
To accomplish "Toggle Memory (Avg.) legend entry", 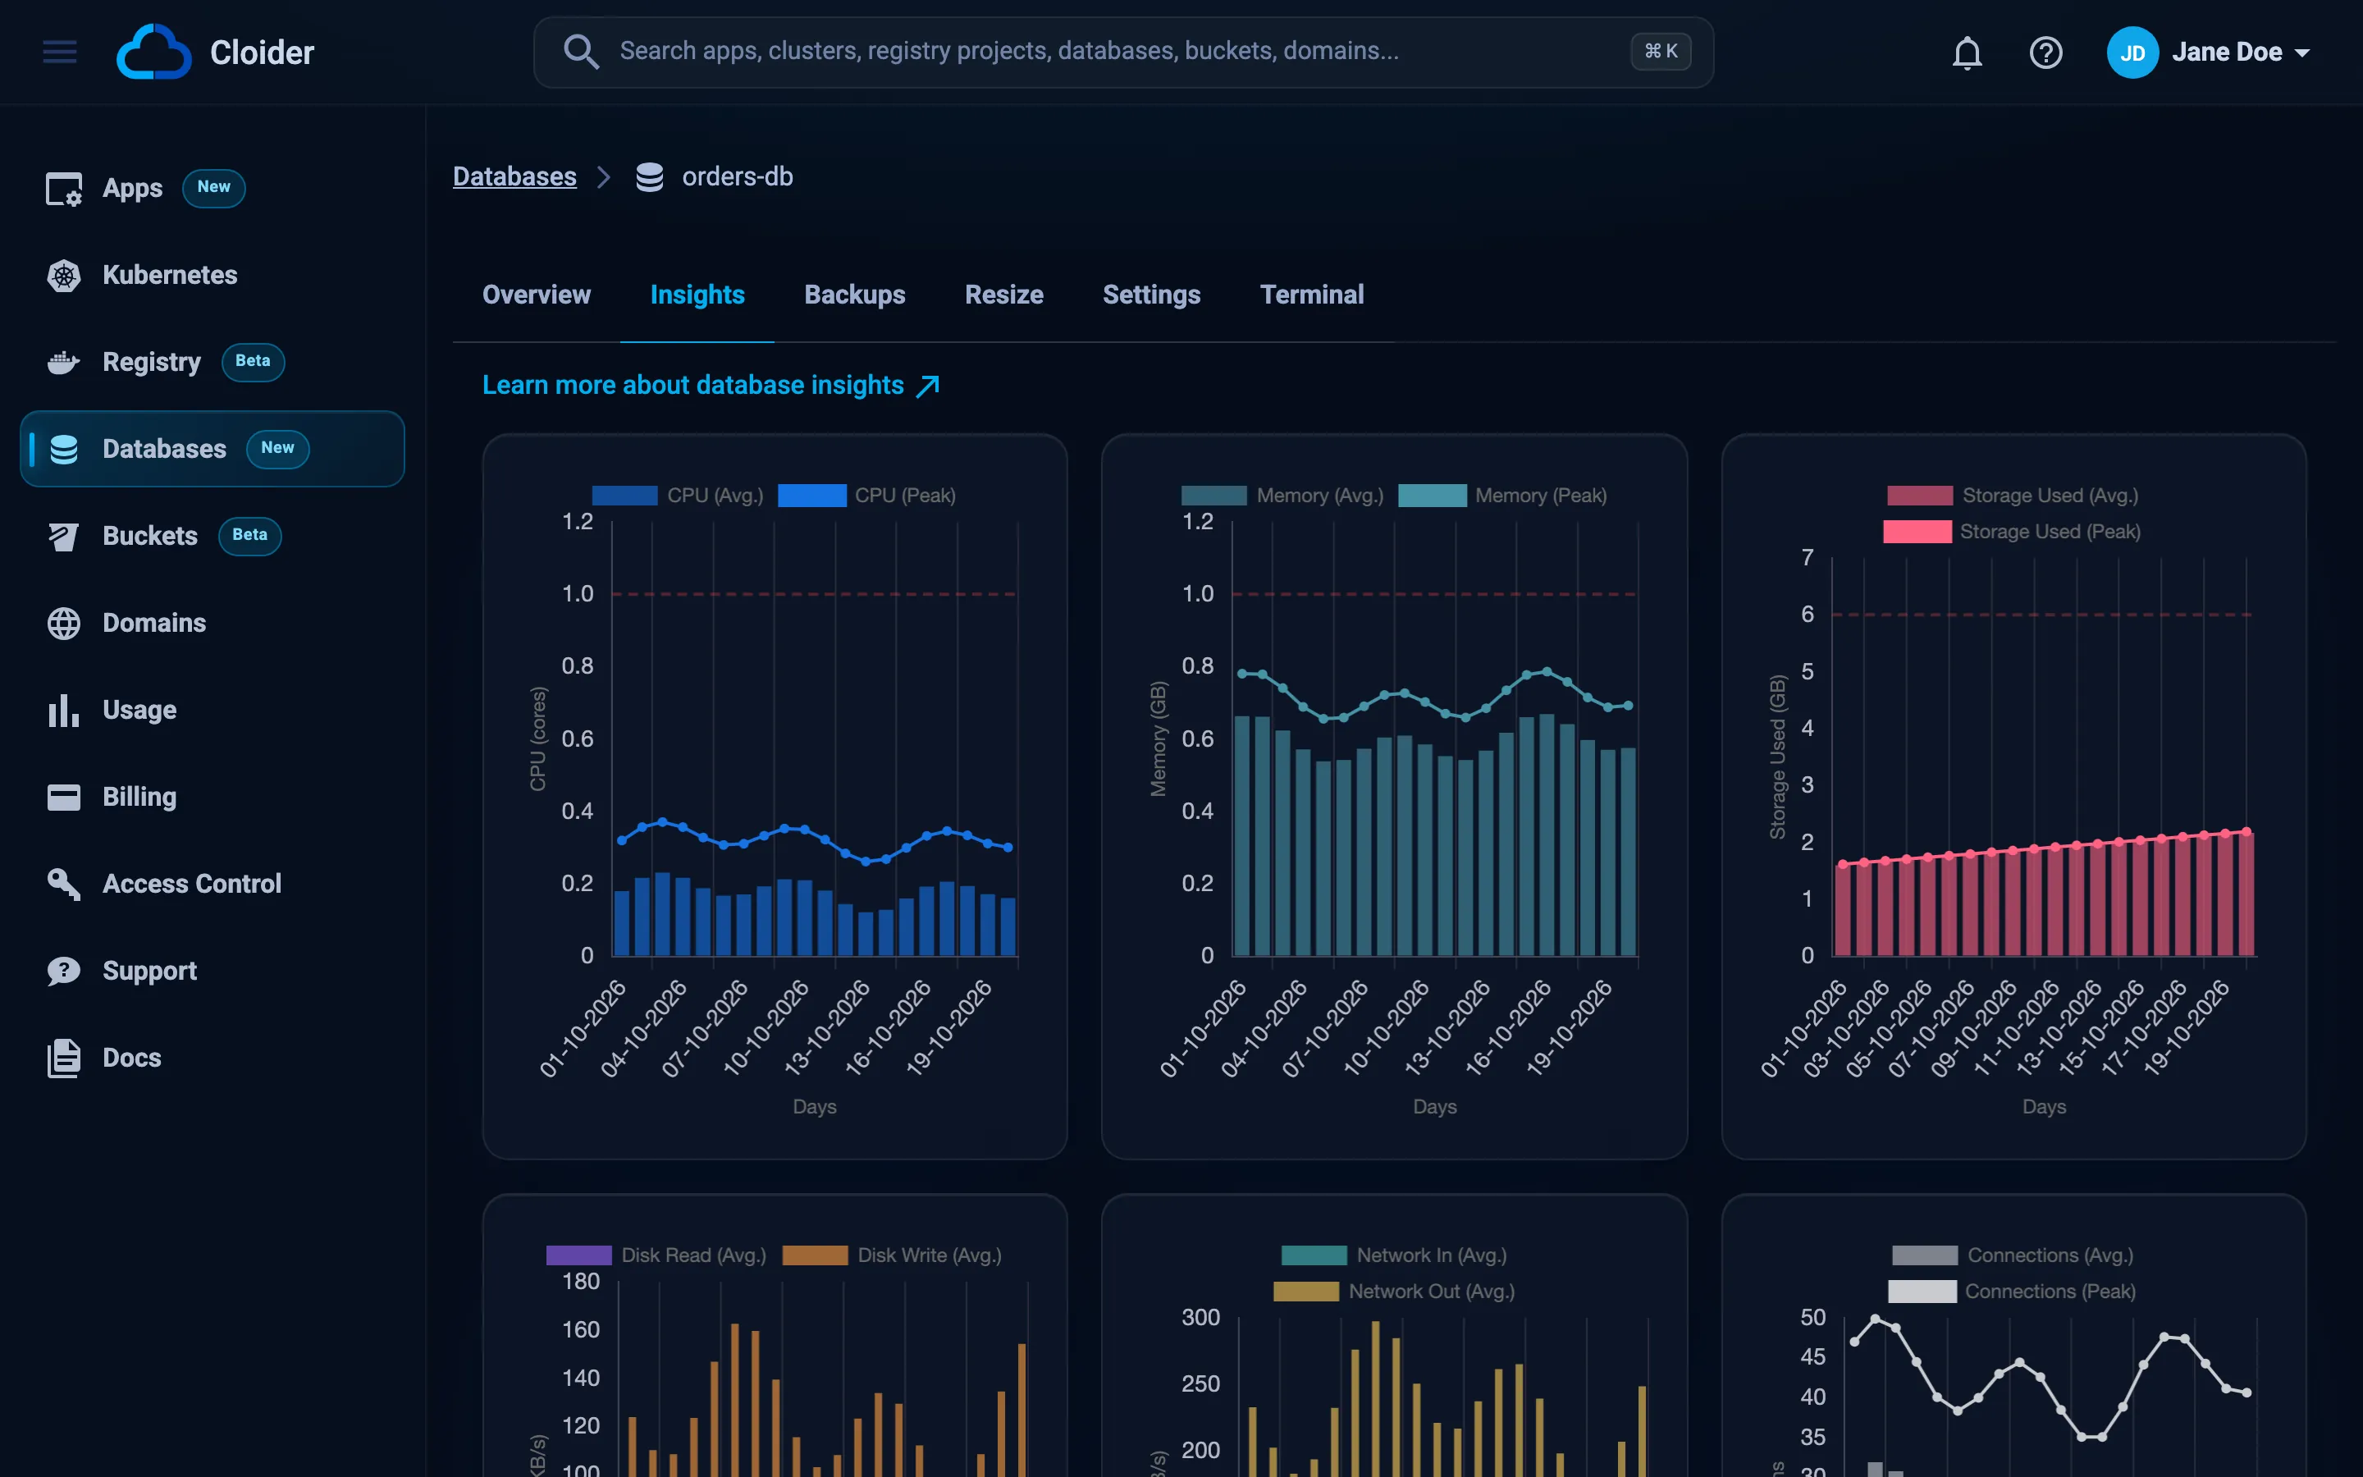I will tap(1282, 496).
